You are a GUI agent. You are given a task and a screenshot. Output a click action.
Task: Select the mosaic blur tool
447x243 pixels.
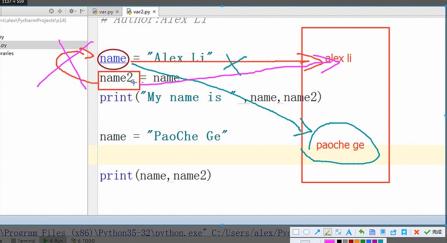point(339,232)
